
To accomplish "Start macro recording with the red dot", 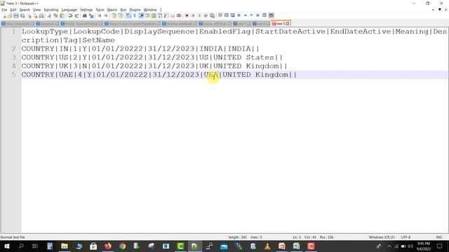I will 187,15.
